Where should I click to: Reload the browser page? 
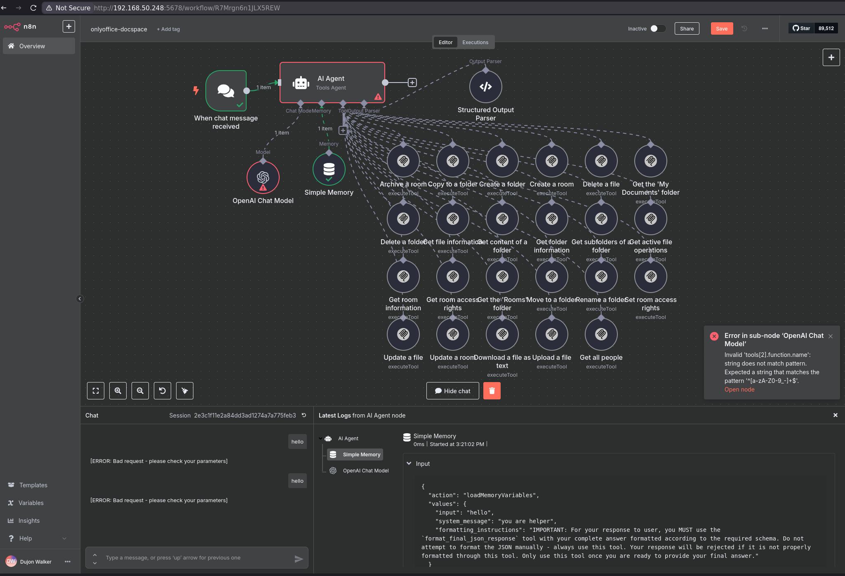coord(33,8)
